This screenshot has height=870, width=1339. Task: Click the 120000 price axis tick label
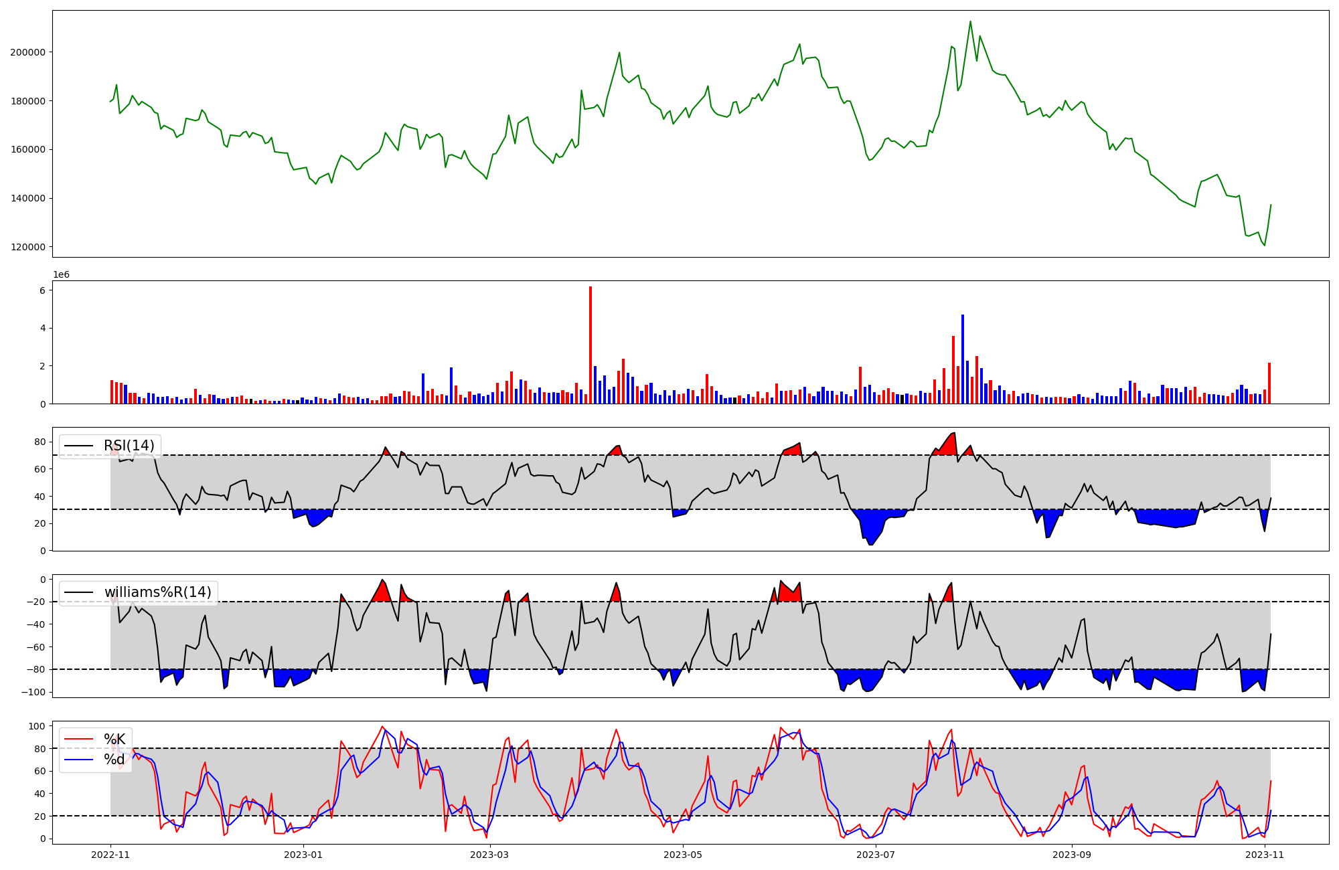click(27, 247)
